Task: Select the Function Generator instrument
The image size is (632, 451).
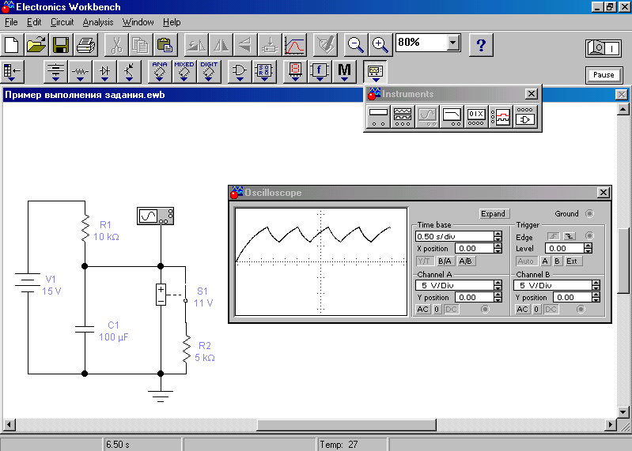Action: coord(403,117)
